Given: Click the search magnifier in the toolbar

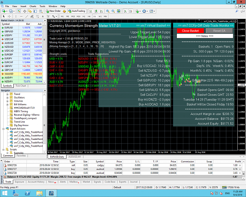Looking at the screenshot, I should pos(237,11).
